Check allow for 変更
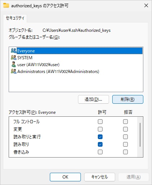The width and height of the screenshot is (152, 185). (100, 129)
